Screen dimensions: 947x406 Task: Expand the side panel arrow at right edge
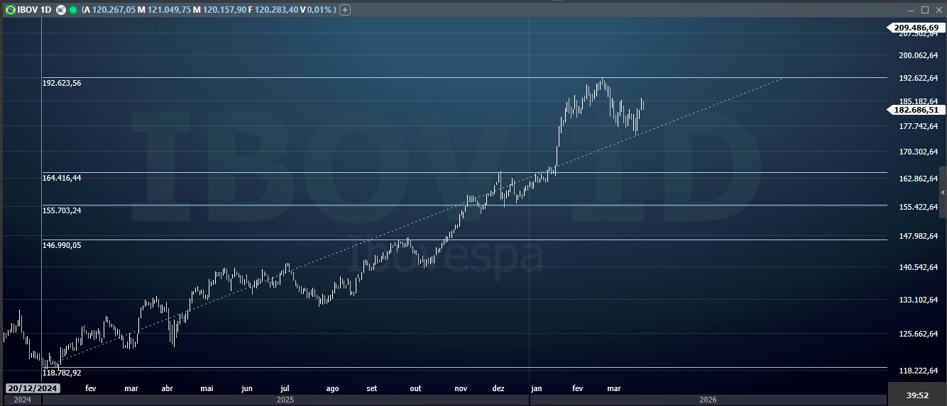click(x=943, y=192)
